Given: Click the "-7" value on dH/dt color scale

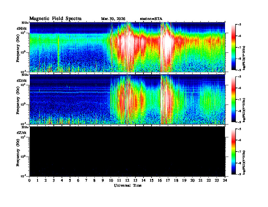Looking at the screenshot, I should pyautogui.click(x=240, y=47).
